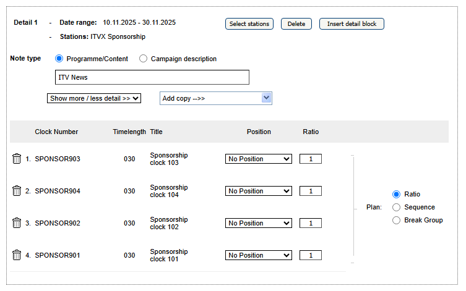Screen dimensions: 466x291
Task: Open Position dropdown for SPONSOR903
Action: pyautogui.click(x=258, y=159)
